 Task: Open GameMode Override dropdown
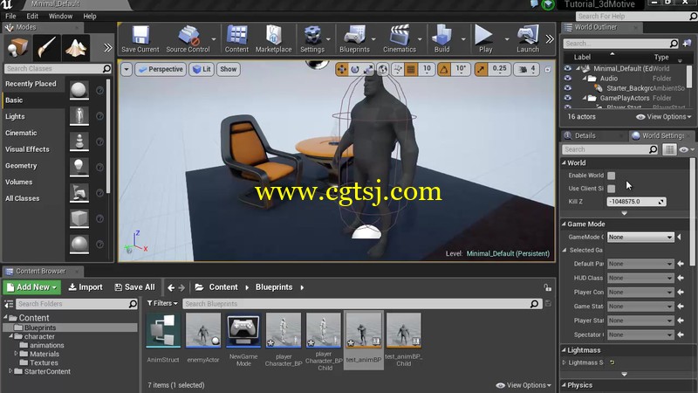point(640,237)
